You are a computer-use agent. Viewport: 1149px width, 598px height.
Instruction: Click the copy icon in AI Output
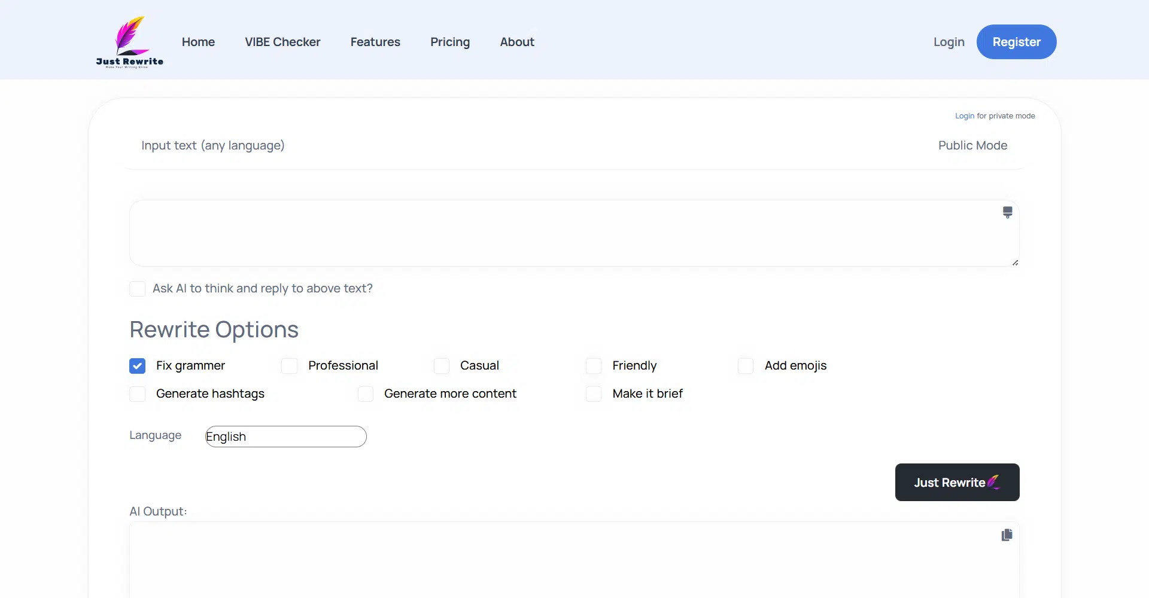coord(1007,535)
